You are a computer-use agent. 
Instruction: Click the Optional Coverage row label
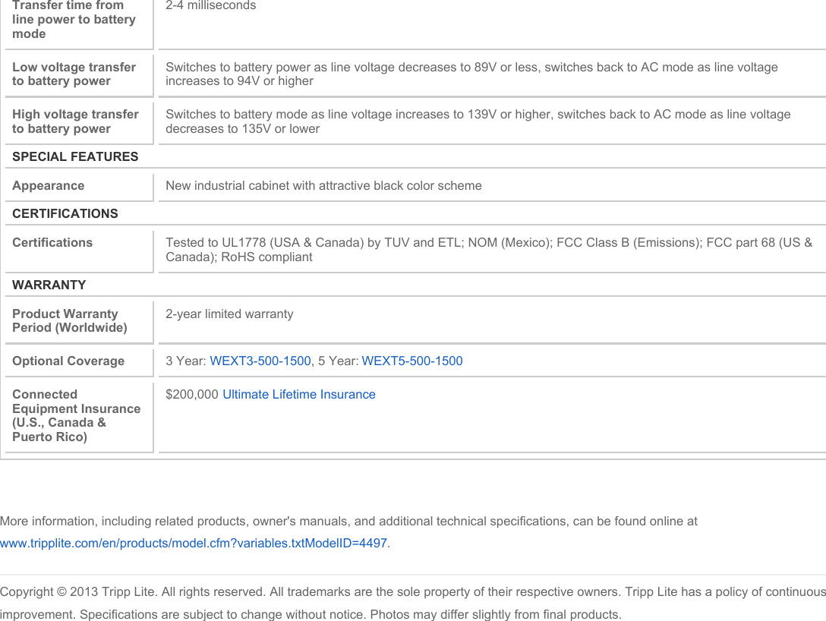(x=68, y=361)
